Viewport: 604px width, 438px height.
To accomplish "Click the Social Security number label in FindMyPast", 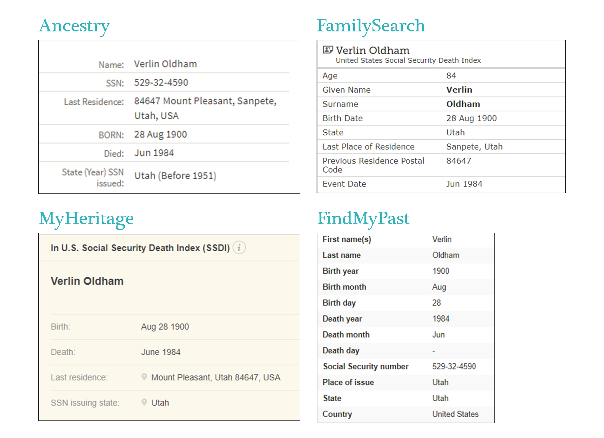I will [x=366, y=366].
